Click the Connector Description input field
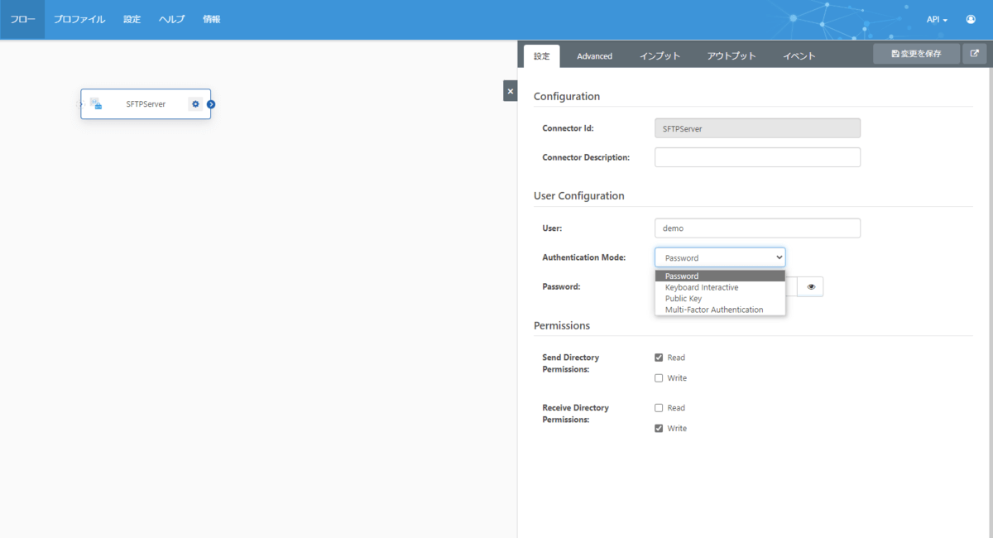 (757, 157)
